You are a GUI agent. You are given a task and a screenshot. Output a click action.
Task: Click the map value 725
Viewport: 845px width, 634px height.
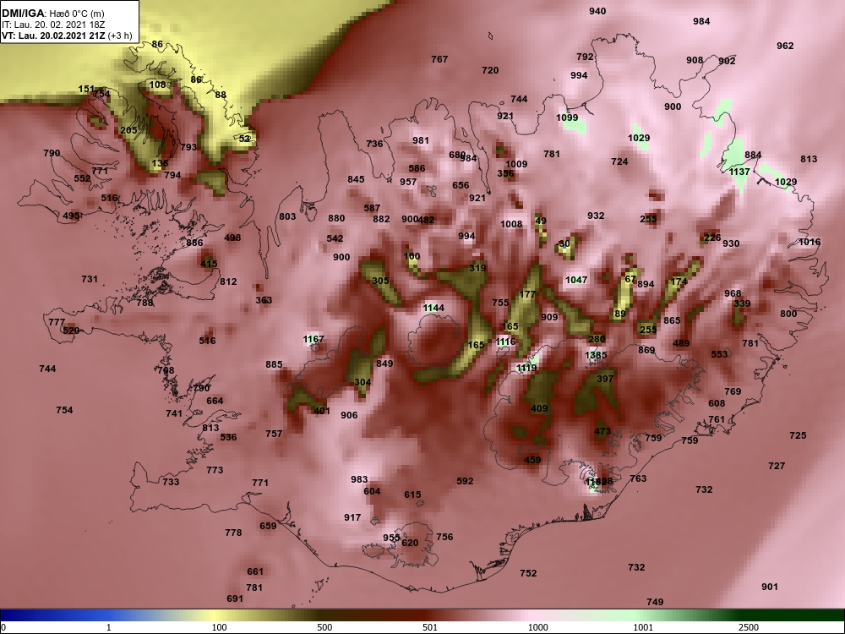(799, 435)
